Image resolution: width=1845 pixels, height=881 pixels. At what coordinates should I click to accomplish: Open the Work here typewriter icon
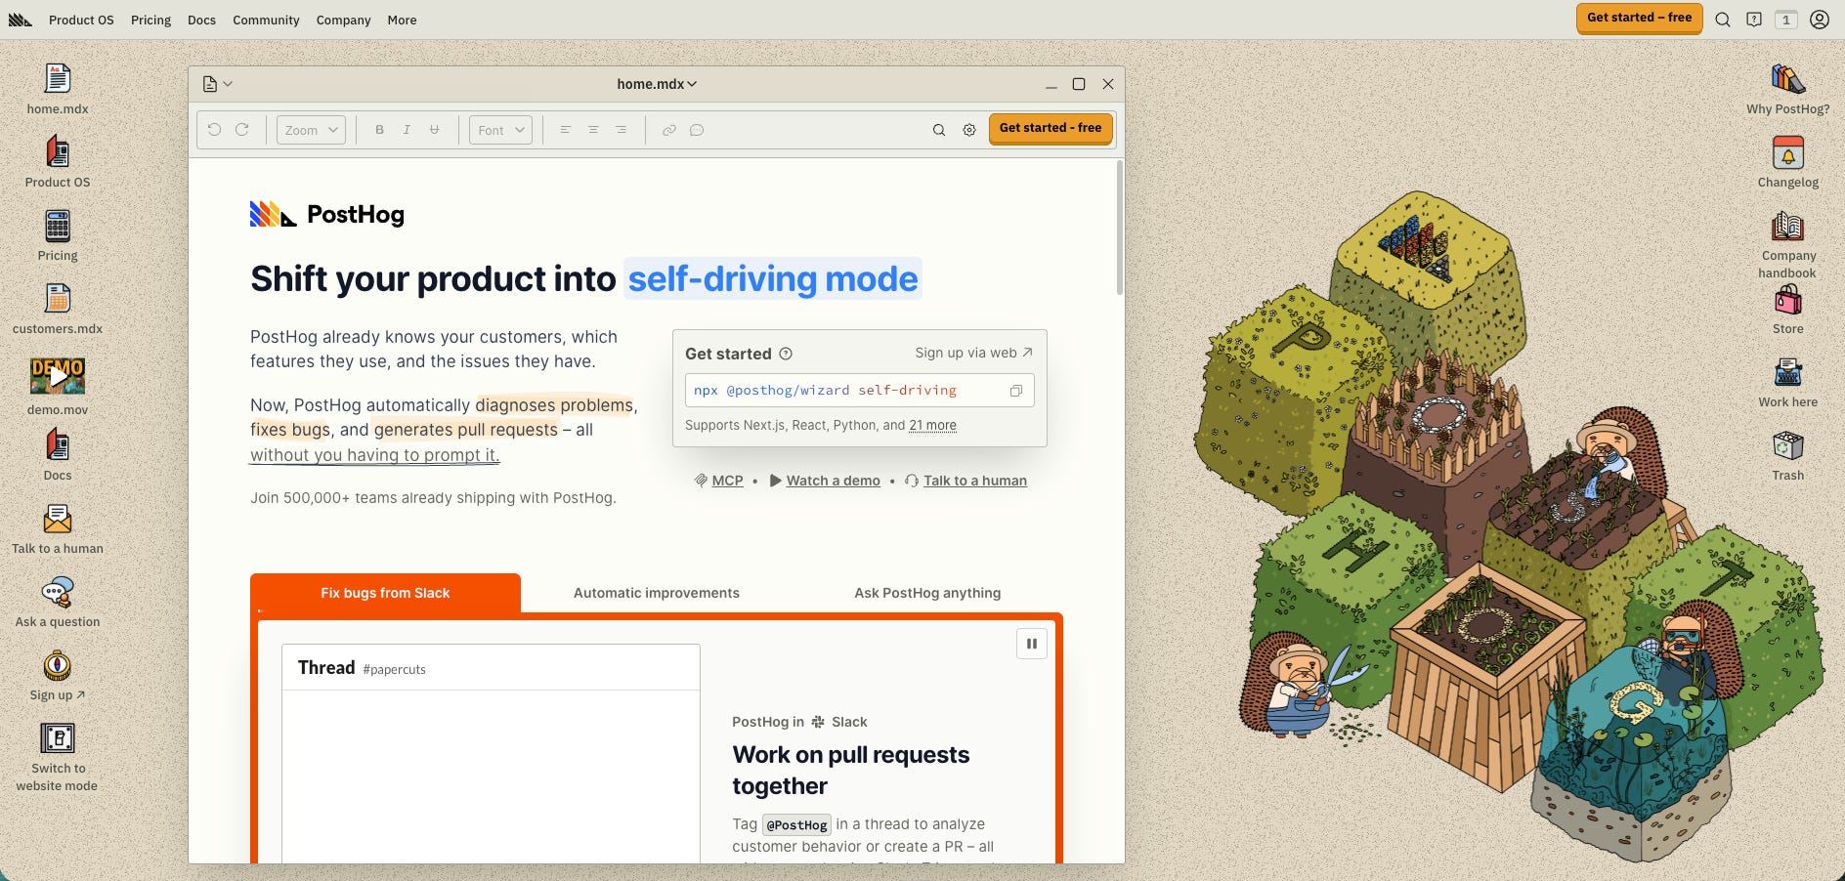[x=1788, y=372]
